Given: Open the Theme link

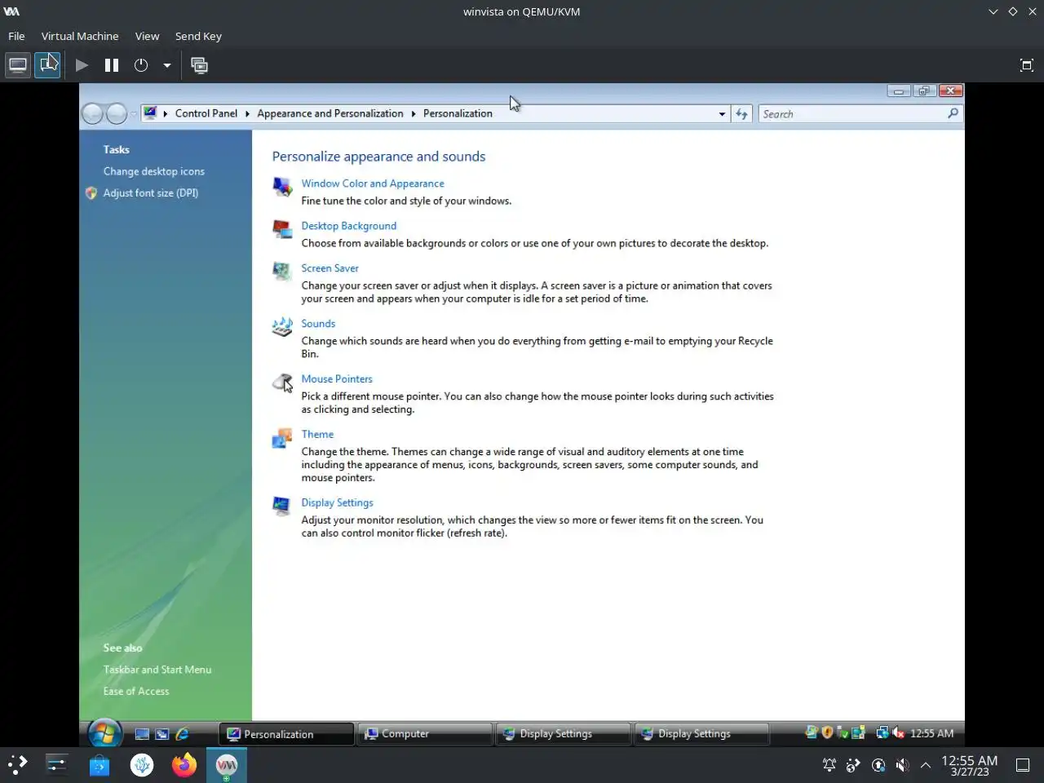Looking at the screenshot, I should pos(317,435).
